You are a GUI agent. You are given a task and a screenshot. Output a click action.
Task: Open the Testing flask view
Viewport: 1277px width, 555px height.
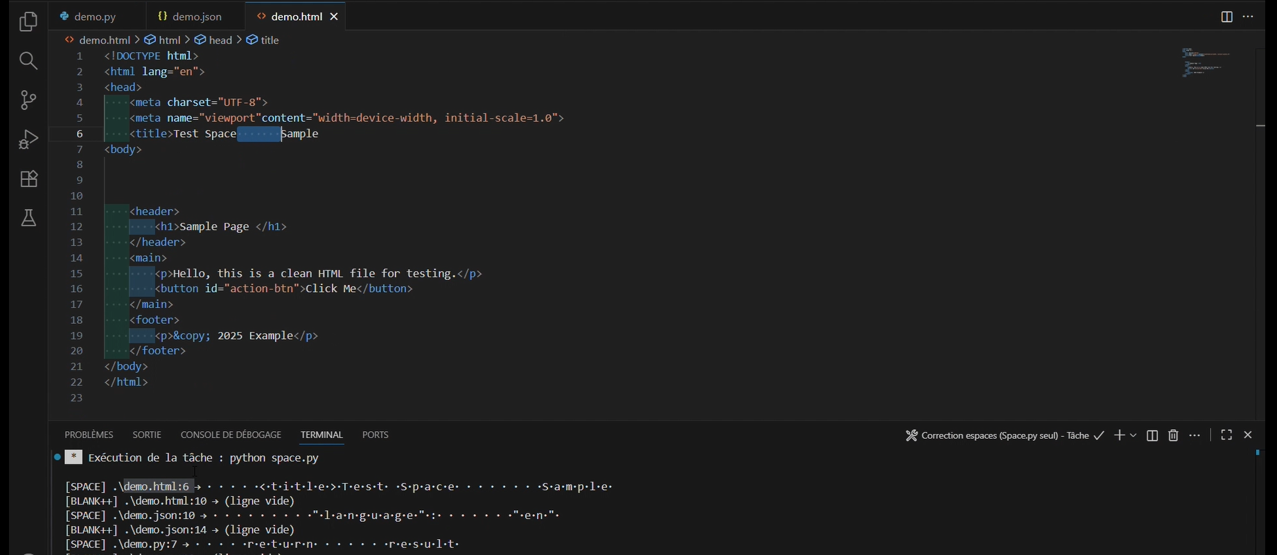[28, 219]
